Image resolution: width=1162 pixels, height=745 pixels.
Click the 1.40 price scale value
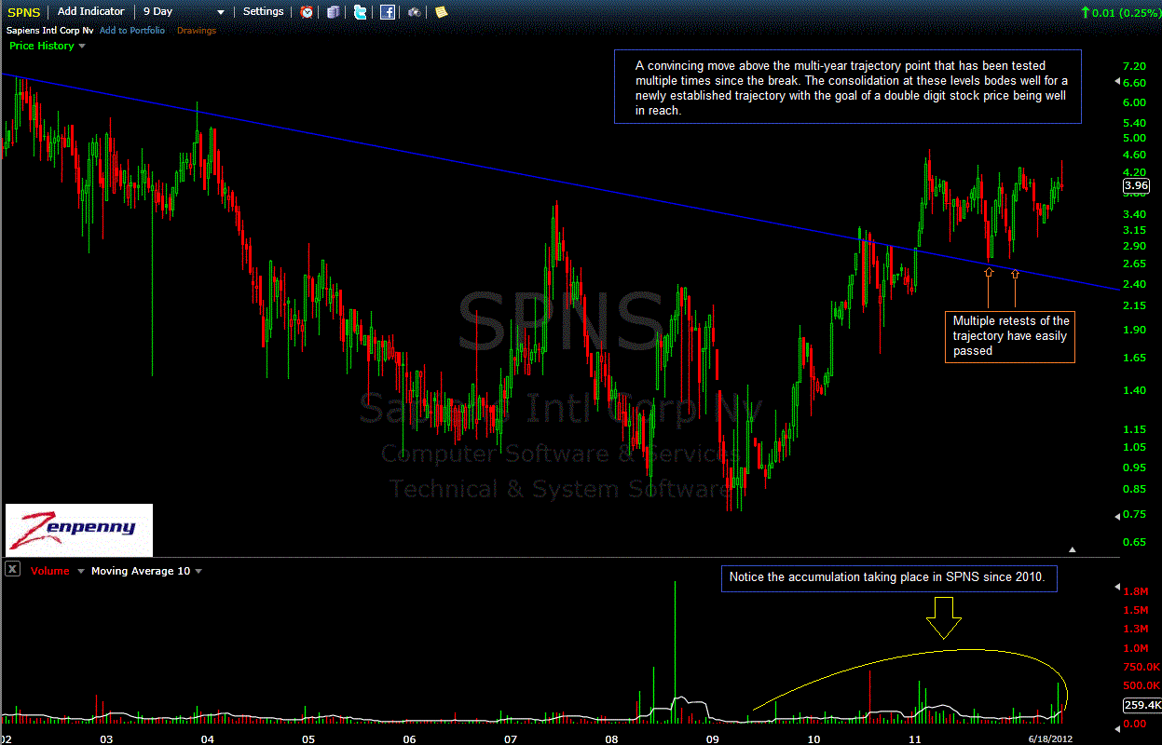tap(1134, 390)
